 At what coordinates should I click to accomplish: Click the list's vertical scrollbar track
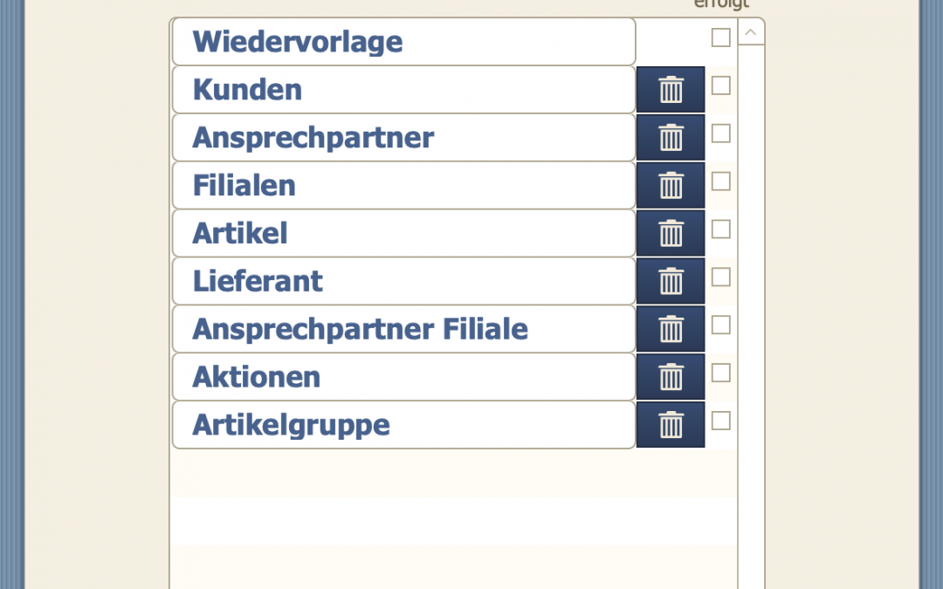751,305
